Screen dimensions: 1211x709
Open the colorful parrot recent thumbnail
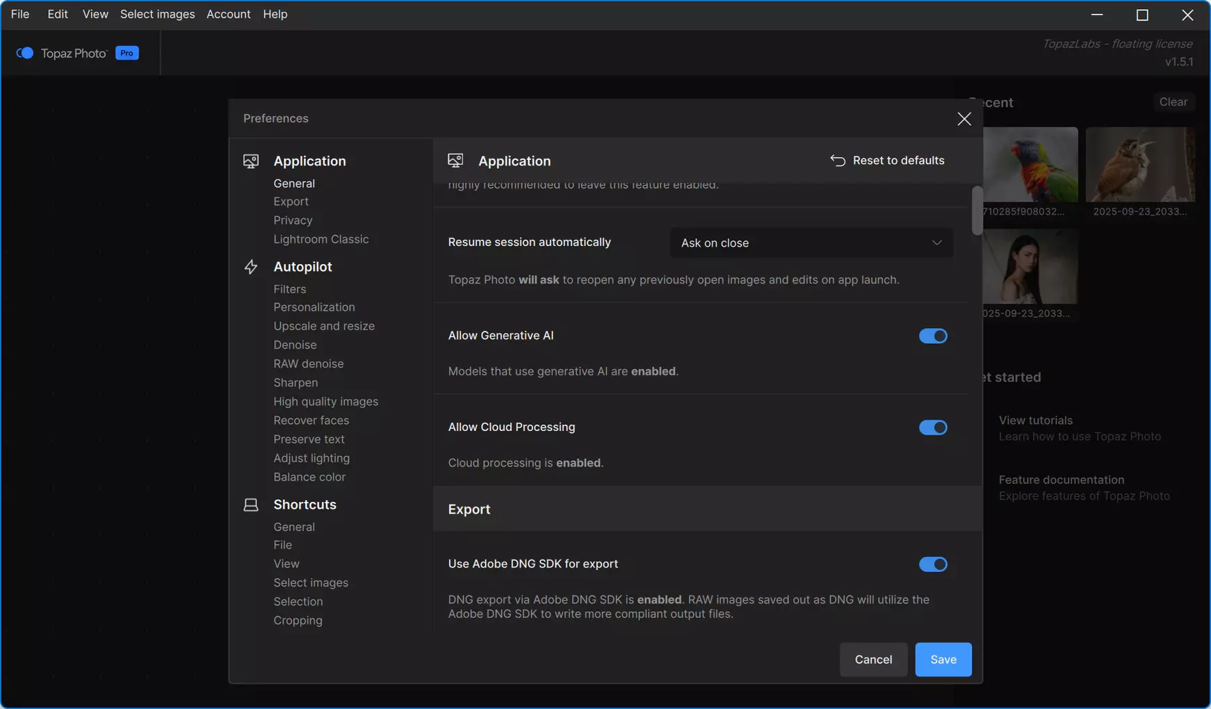1030,165
